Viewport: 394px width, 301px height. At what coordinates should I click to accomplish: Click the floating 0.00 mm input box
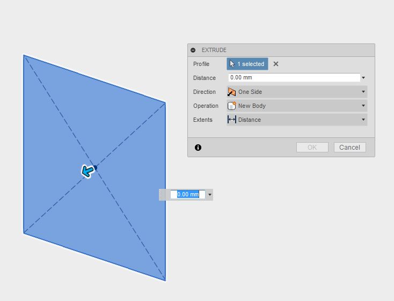click(x=188, y=194)
